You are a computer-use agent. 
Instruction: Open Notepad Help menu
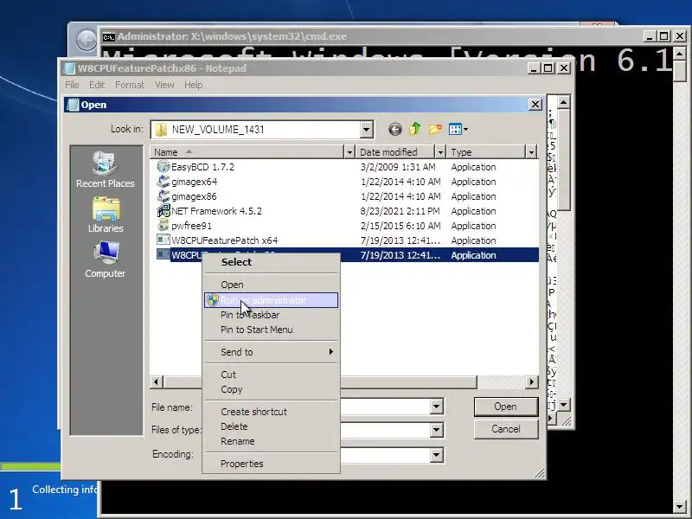(x=193, y=85)
